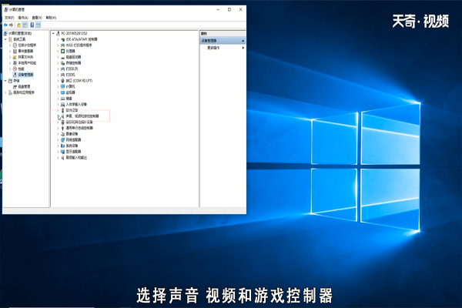Image resolution: width=462 pixels, height=308 pixels.
Task: Click the 事件查看器 icon in left tree
Action: (x=15, y=51)
